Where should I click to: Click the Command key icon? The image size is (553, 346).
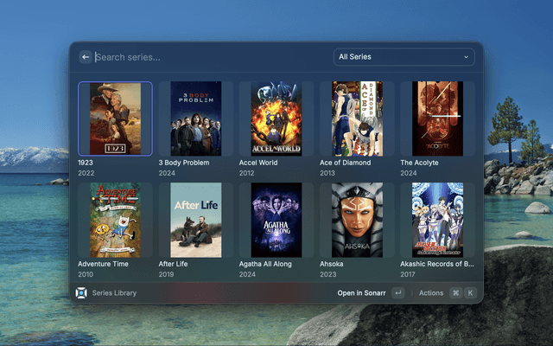pos(455,293)
